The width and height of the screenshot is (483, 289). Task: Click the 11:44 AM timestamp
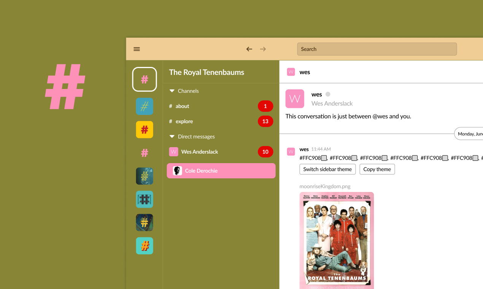321,149
